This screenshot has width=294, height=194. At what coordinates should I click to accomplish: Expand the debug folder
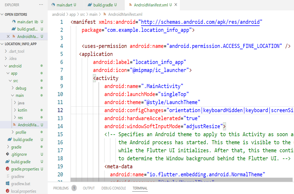pyautogui.click(x=13, y=88)
